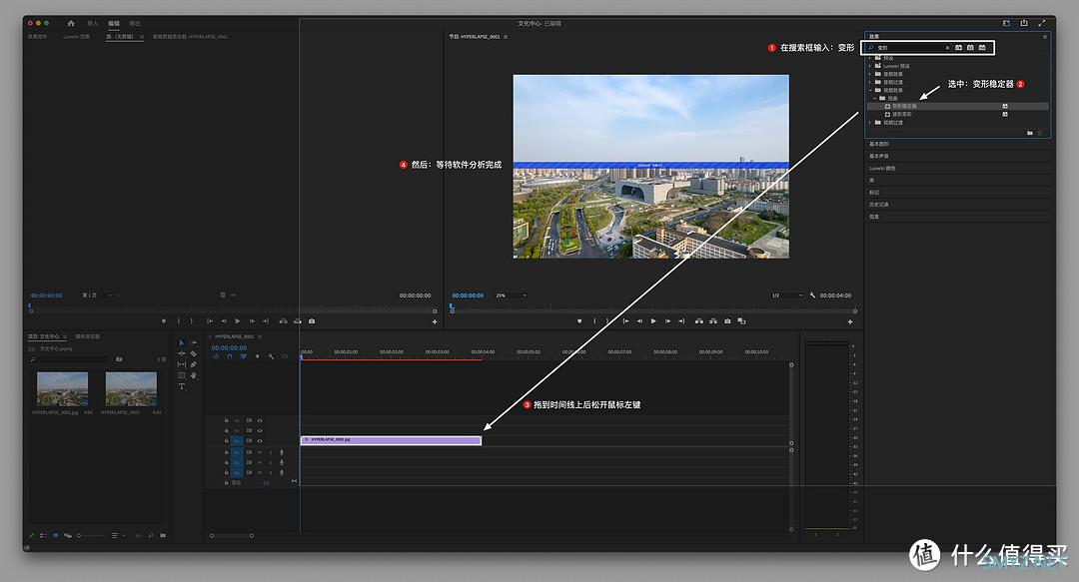The width and height of the screenshot is (1079, 582).
Task: Click New Custom Bin in Effects panel
Action: tap(1029, 133)
